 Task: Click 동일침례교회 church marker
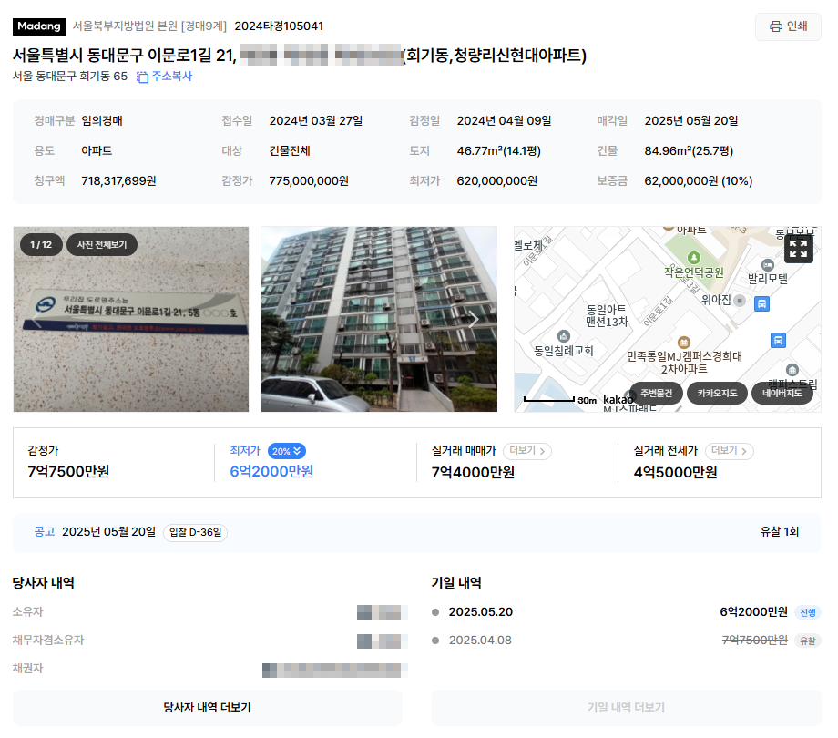click(x=563, y=336)
